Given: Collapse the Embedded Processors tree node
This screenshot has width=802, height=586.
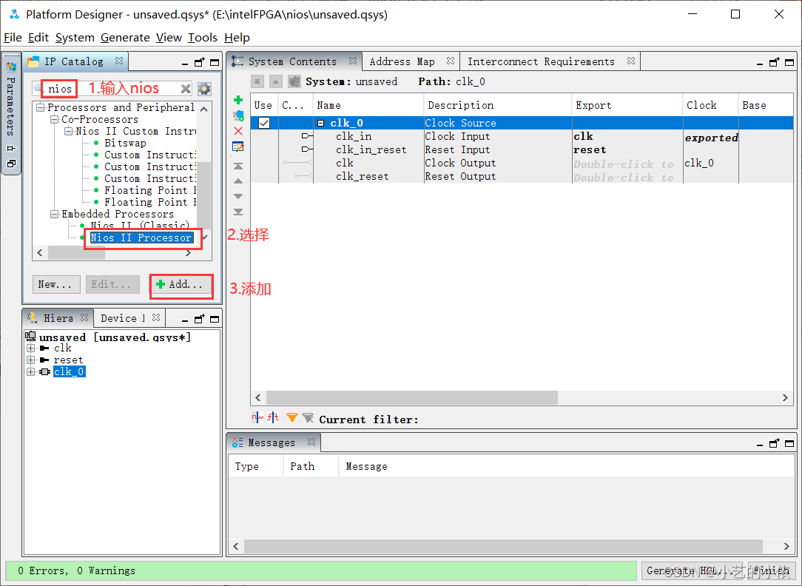Looking at the screenshot, I should (54, 214).
